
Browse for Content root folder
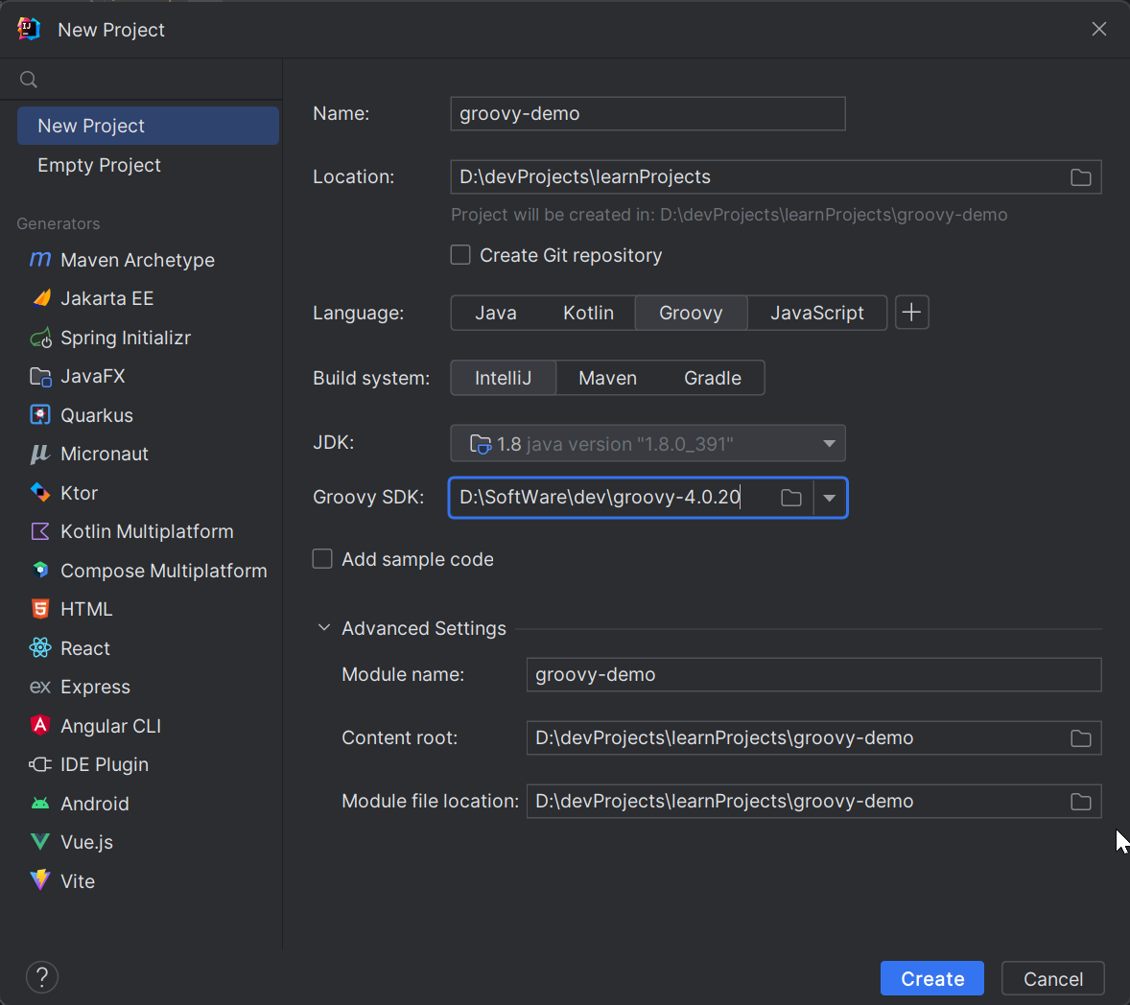pos(1080,738)
